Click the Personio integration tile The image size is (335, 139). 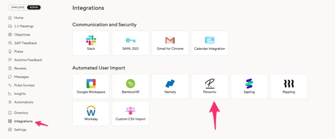point(210,86)
